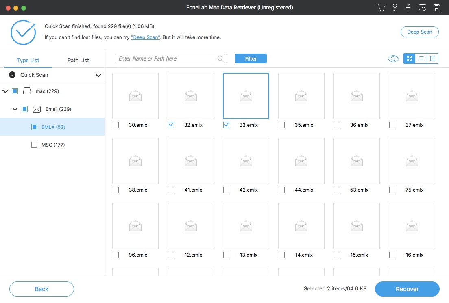Click the save scan result icon
The image size is (449, 303).
tap(437, 8)
